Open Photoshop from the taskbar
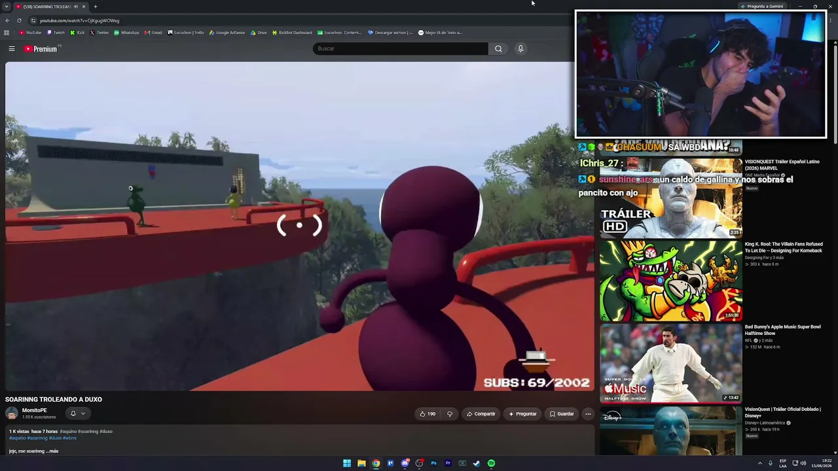 433,463
